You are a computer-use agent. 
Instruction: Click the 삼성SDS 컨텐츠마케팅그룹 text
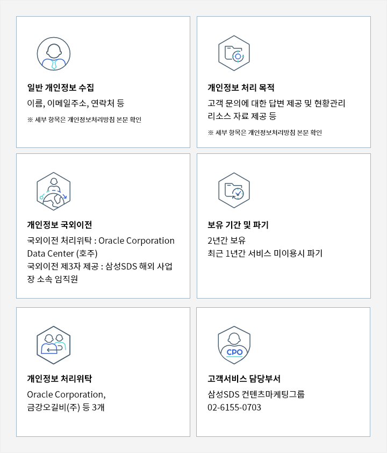(x=256, y=394)
